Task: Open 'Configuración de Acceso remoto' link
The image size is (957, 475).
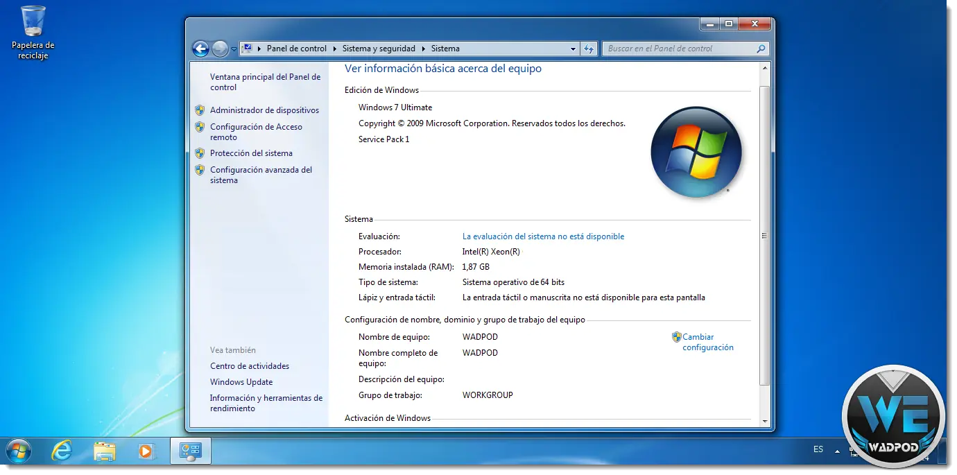Action: tap(256, 132)
